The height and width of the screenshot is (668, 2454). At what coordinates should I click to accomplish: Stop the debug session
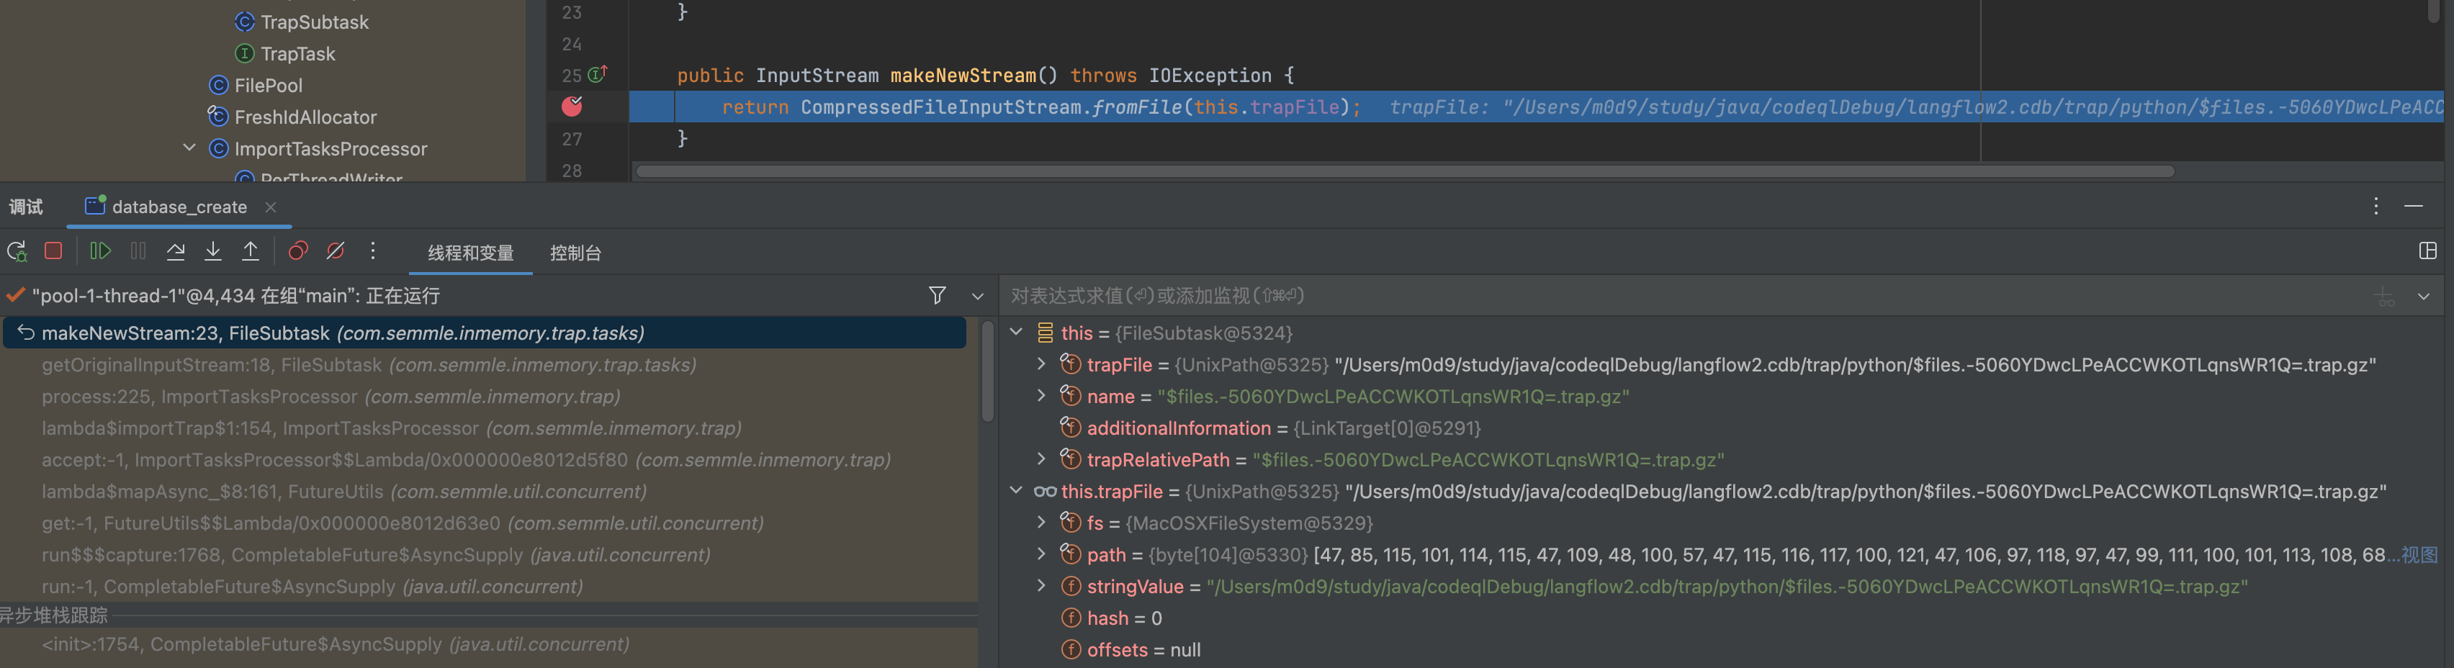point(53,250)
